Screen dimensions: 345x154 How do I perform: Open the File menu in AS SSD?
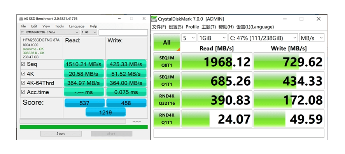(23, 26)
